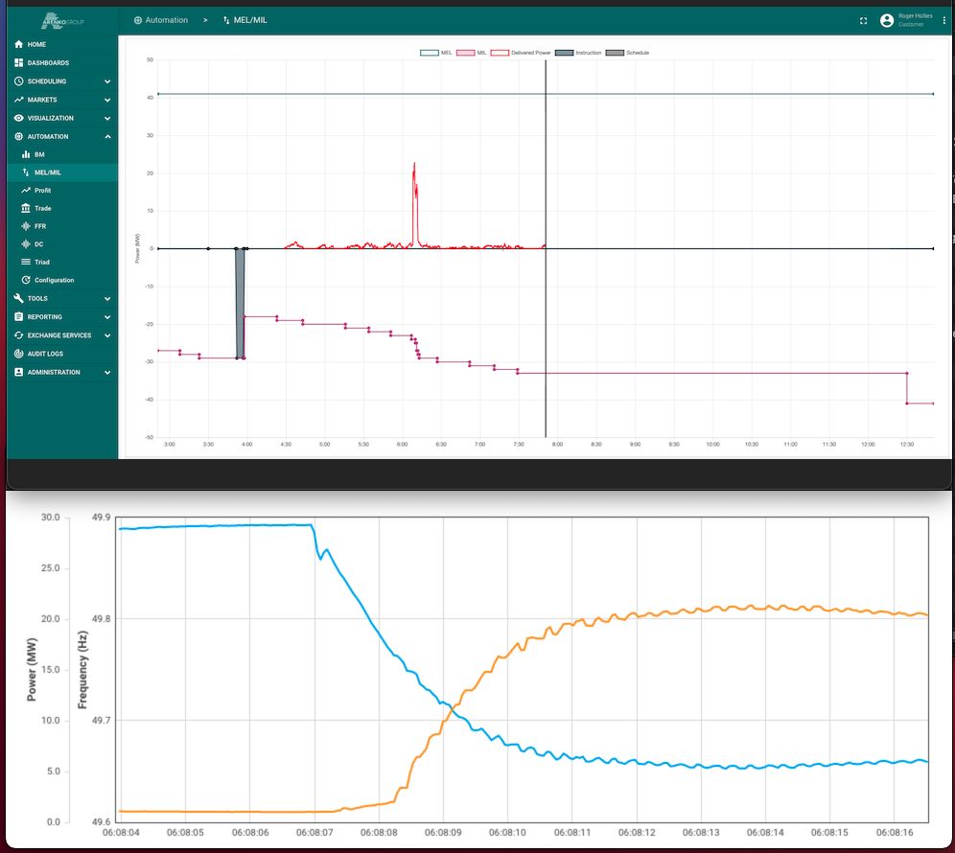Click the Configuration refresh-gear icon
The image size is (955, 853).
point(26,280)
